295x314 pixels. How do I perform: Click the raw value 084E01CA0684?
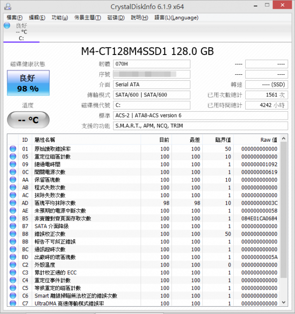click(259, 218)
